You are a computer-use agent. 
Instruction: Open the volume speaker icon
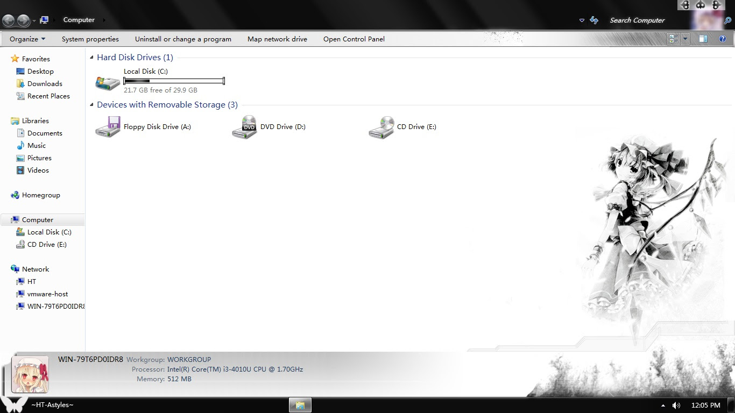676,405
